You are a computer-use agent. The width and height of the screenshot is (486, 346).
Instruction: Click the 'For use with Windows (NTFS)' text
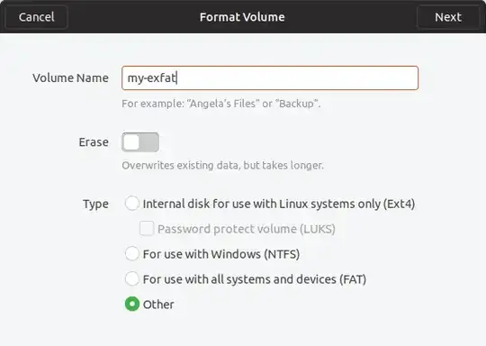tap(221, 254)
